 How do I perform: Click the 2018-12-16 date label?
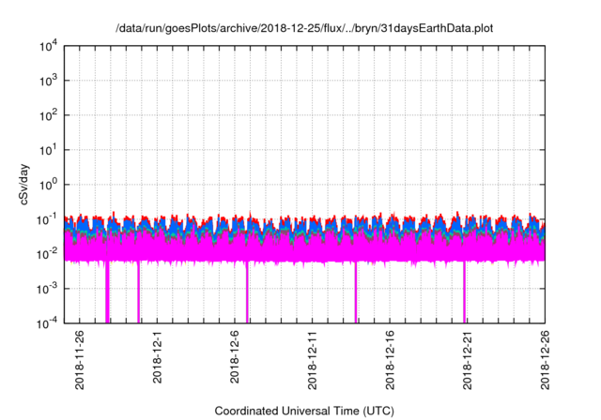(390, 360)
